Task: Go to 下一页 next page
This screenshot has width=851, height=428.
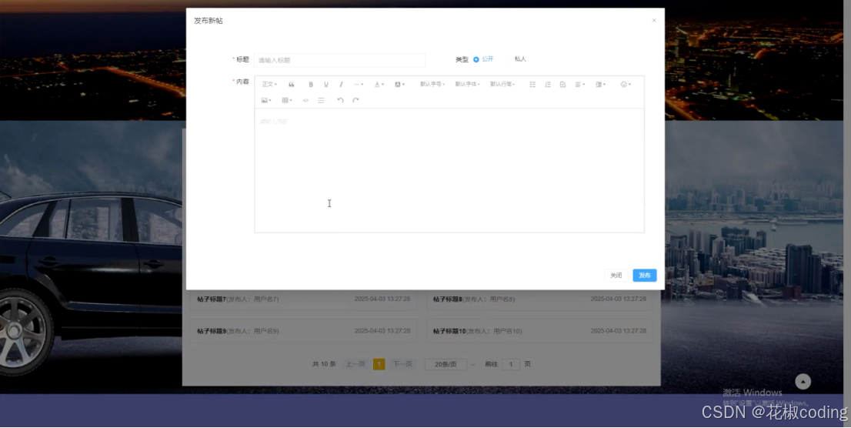Action: [402, 364]
